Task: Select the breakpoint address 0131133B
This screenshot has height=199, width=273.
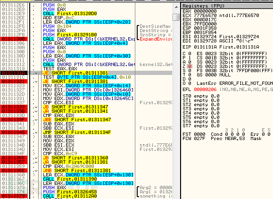Action: click(14, 111)
